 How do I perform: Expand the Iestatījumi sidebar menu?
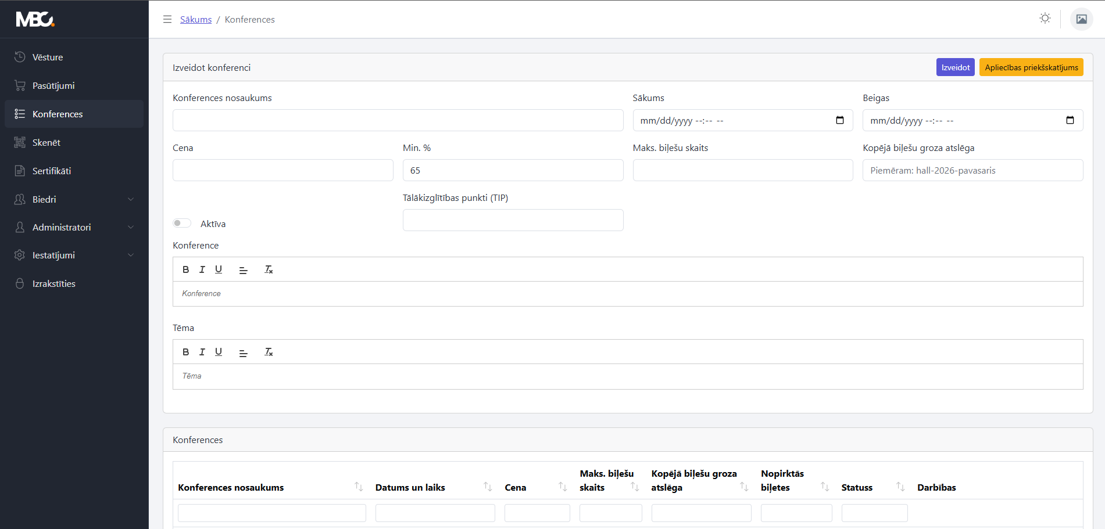[74, 255]
